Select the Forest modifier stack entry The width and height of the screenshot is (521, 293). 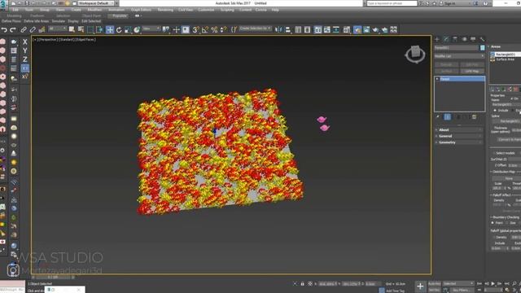459,79
